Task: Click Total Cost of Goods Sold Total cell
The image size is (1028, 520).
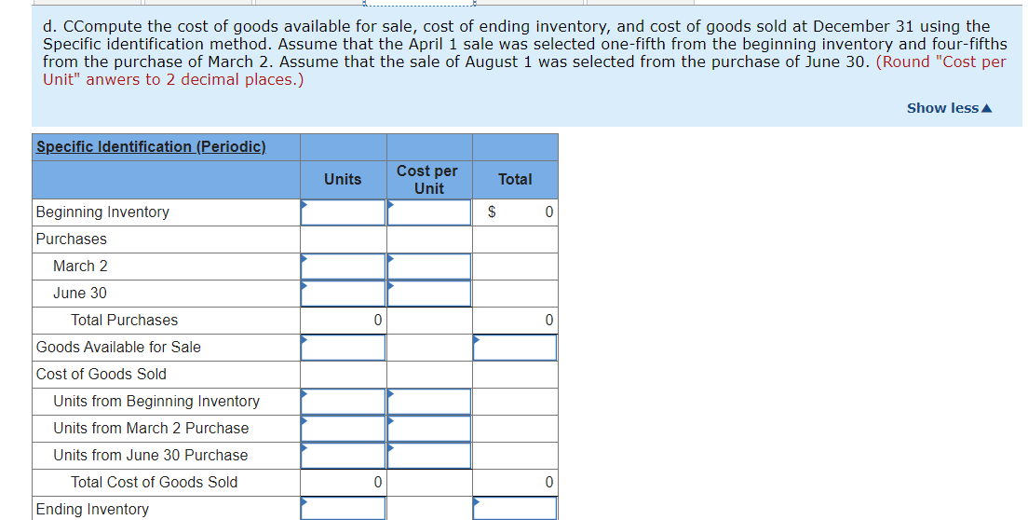Action: (x=515, y=483)
